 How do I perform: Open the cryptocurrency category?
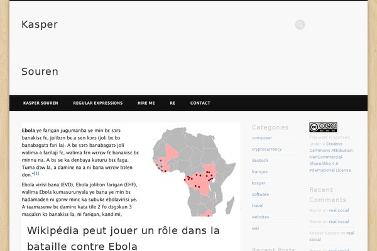(267, 149)
